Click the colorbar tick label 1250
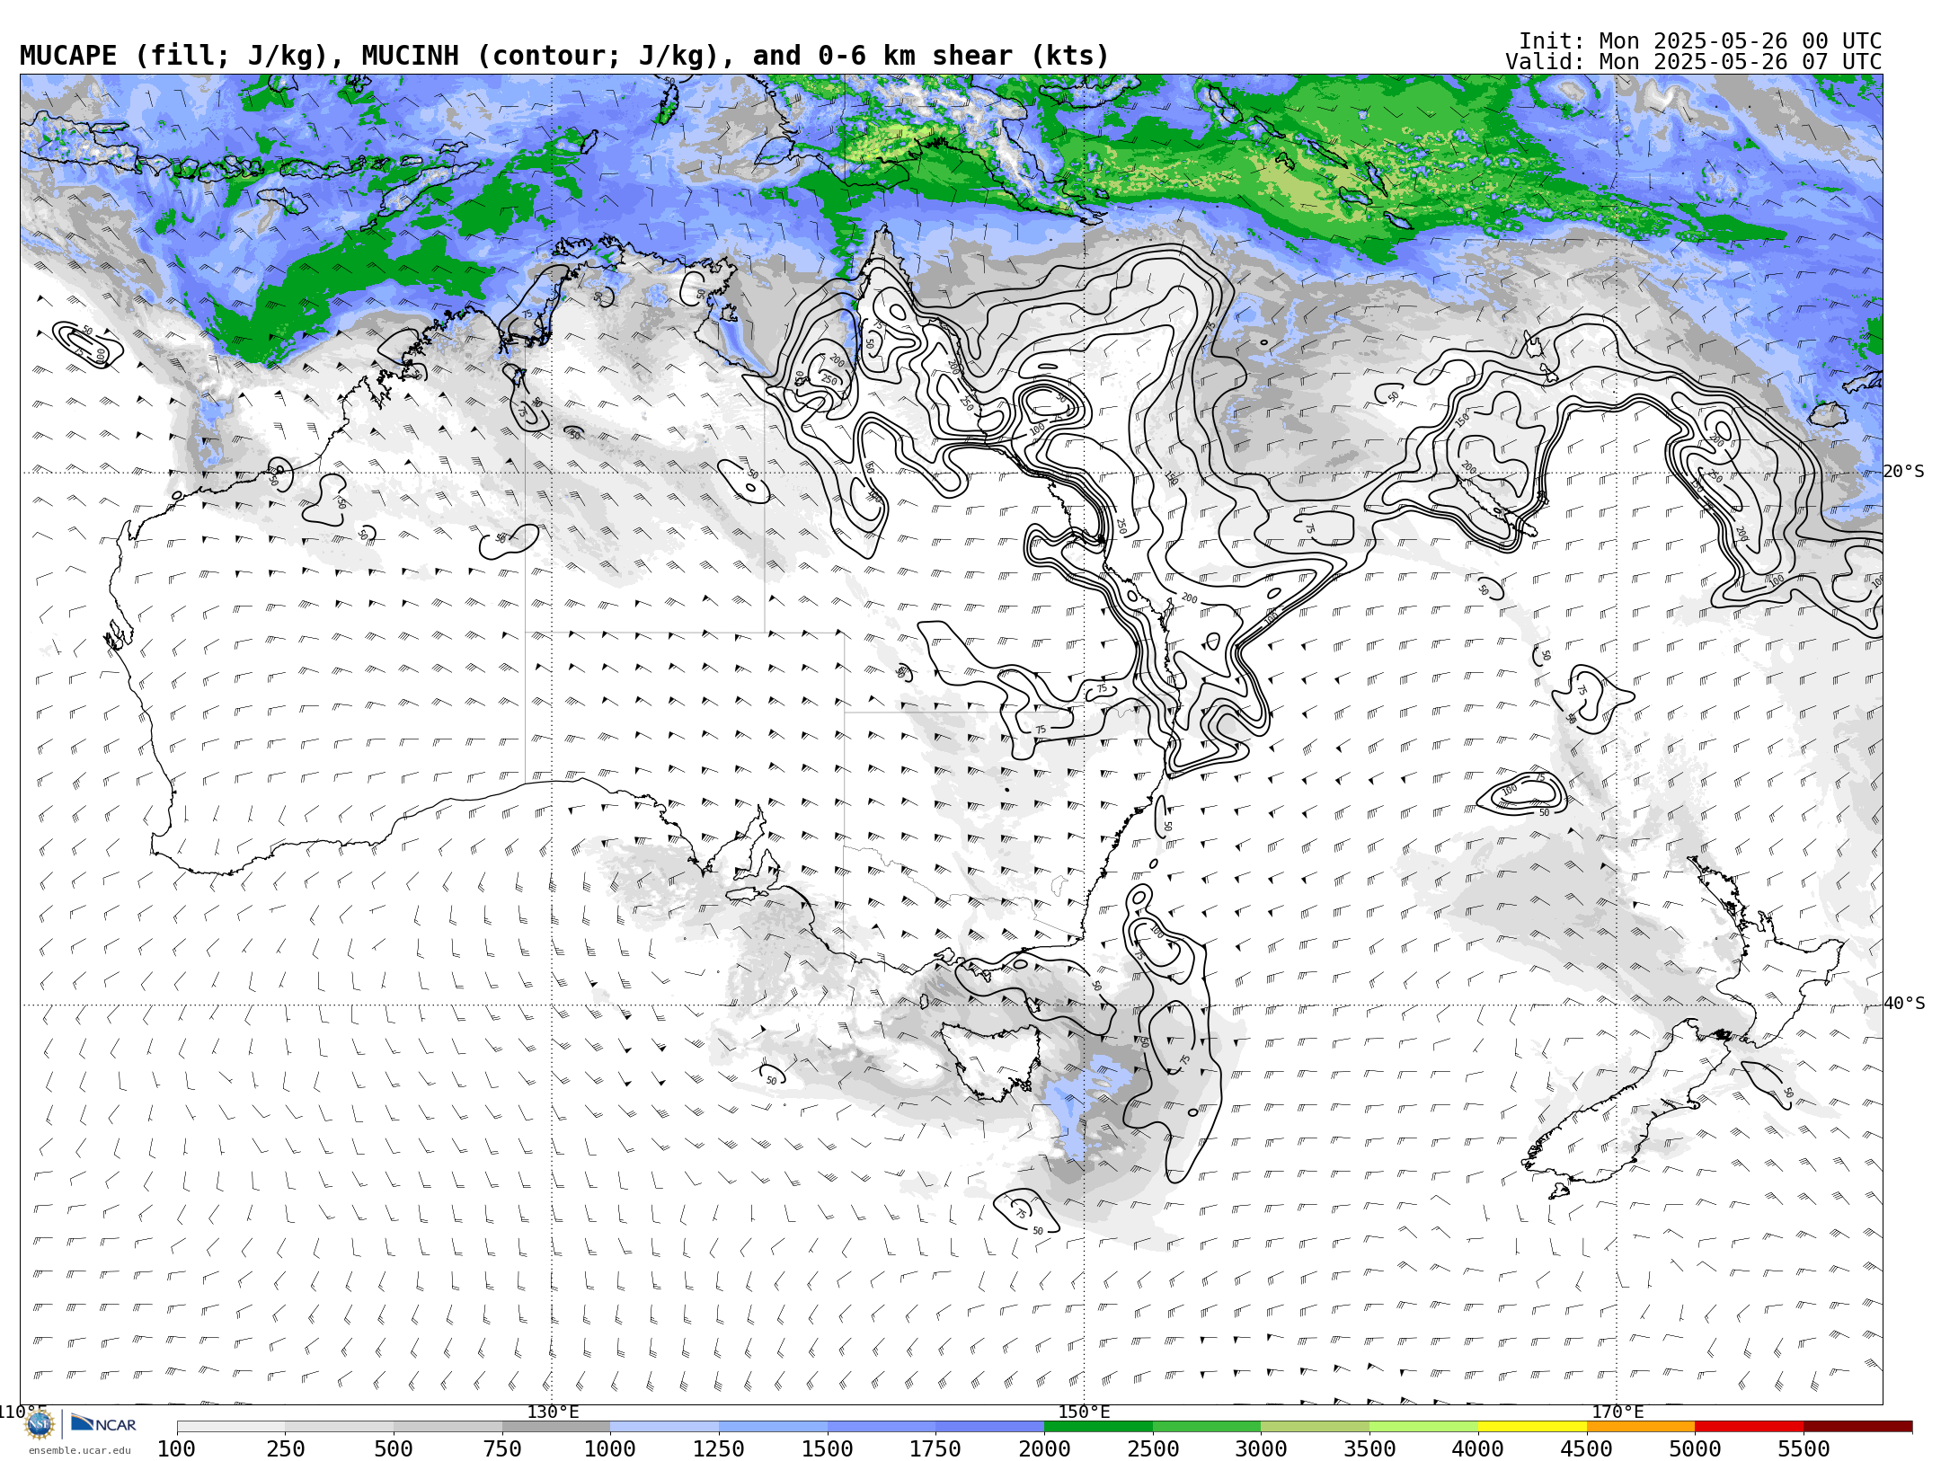 719,1448
